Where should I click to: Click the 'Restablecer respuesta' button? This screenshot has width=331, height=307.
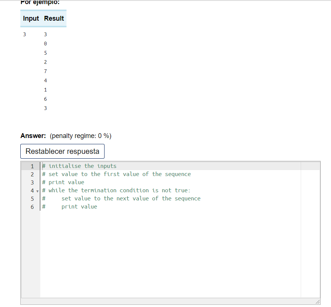[62, 151]
